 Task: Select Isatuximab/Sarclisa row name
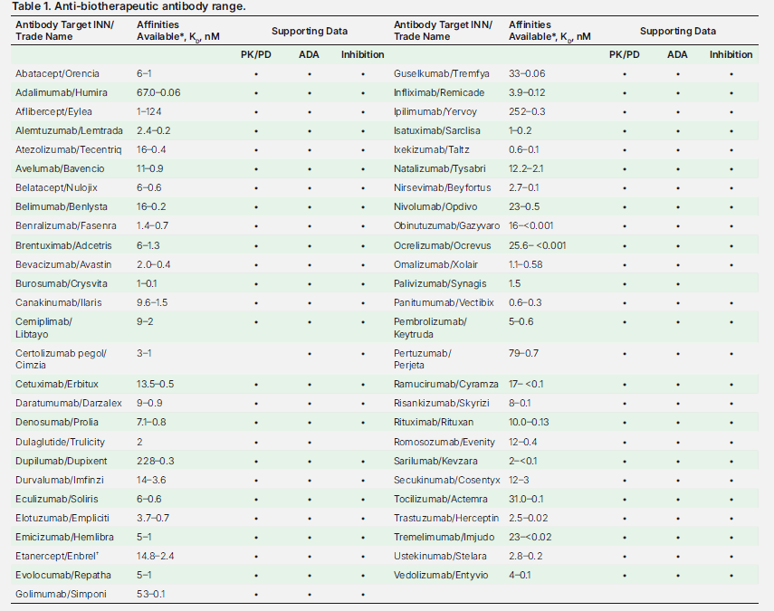click(437, 130)
